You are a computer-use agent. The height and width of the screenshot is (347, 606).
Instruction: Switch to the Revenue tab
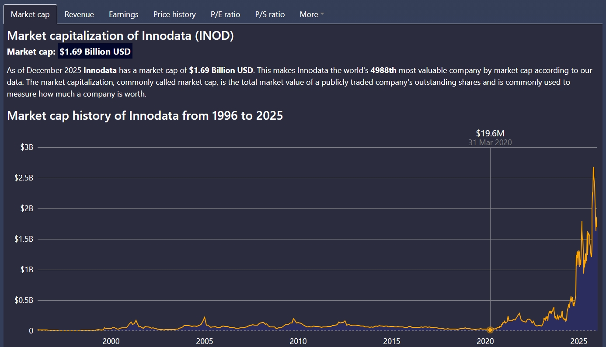pyautogui.click(x=79, y=14)
